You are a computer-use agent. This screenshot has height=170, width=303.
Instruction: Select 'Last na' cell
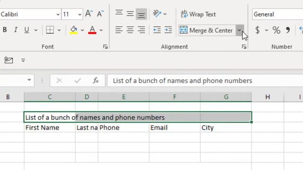click(87, 127)
